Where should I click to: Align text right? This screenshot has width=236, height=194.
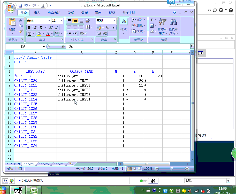click(x=81, y=27)
